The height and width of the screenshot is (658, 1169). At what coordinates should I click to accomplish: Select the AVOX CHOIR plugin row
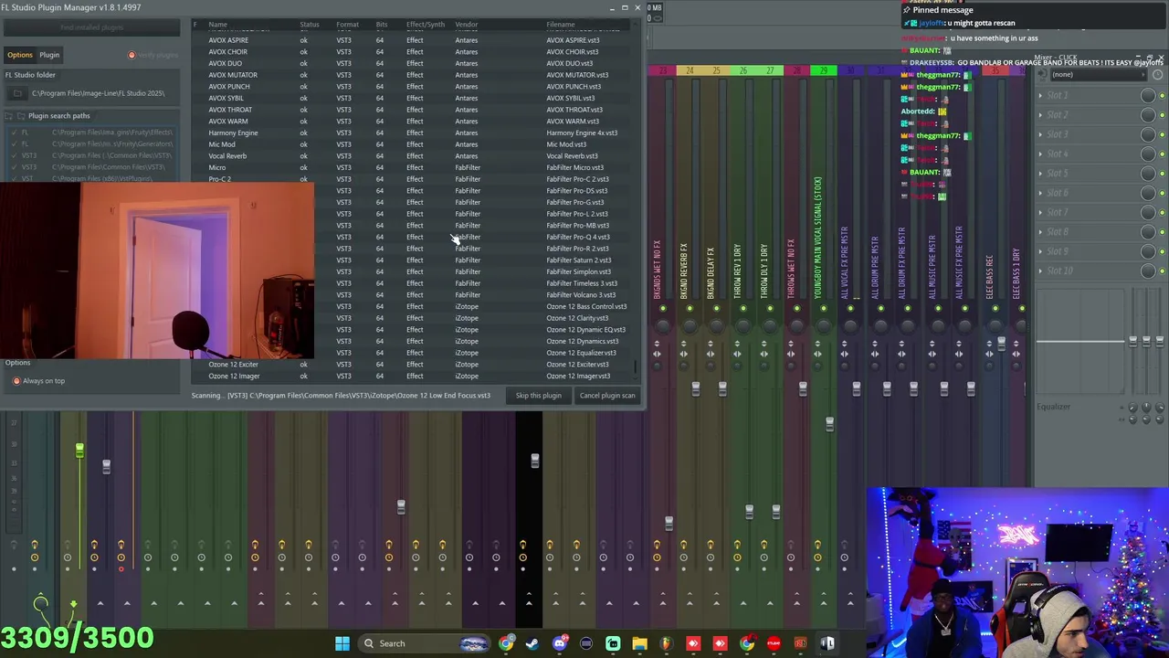point(413,52)
